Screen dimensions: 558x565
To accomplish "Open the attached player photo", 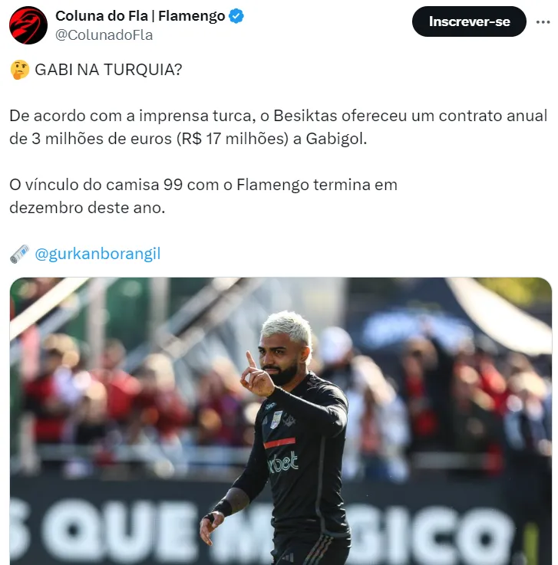I will pyautogui.click(x=281, y=421).
